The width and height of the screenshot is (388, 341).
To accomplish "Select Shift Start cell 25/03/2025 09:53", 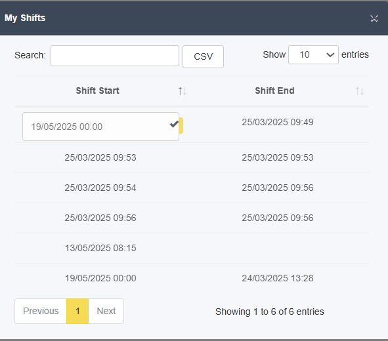I will click(100, 157).
